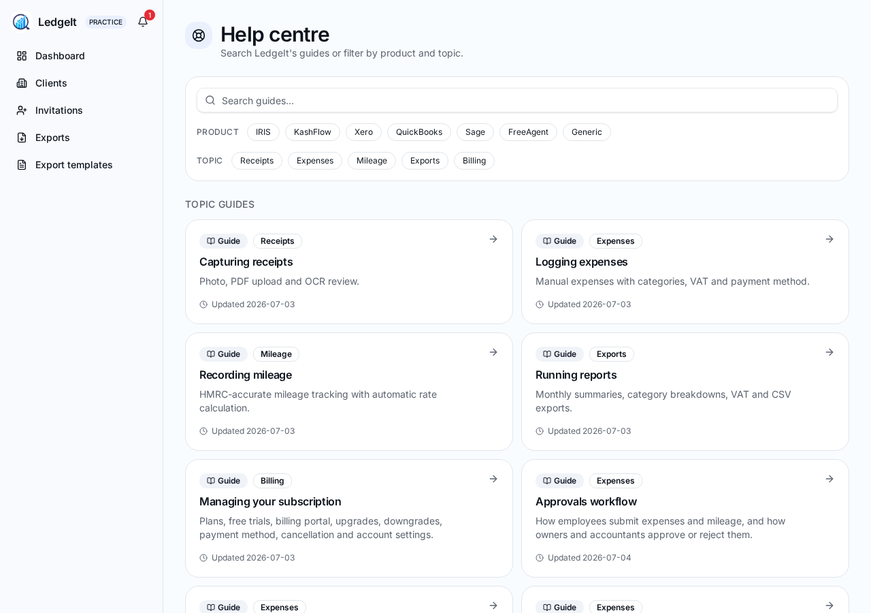Open the Managing your subscription guide title
Screen dimensions: 871x613
270,501
